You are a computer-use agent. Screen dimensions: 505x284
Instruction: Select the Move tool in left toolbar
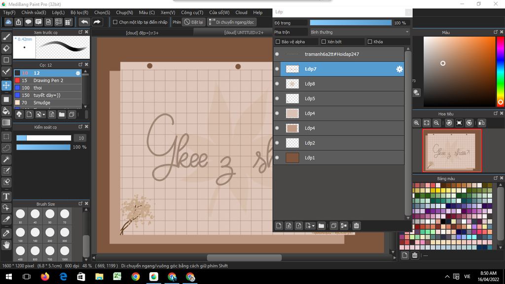(x=6, y=85)
